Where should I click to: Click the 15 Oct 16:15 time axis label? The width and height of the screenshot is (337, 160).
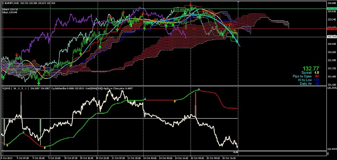tap(230, 158)
